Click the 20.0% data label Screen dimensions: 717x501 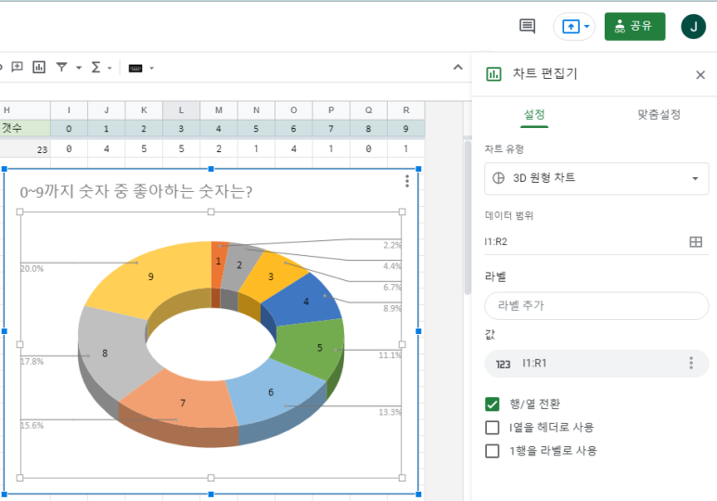point(32,268)
